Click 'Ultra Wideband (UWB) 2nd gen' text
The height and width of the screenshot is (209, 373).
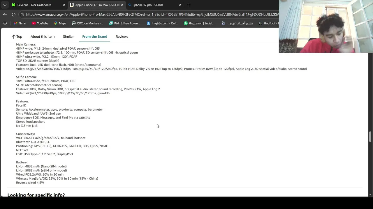(x=38, y=113)
